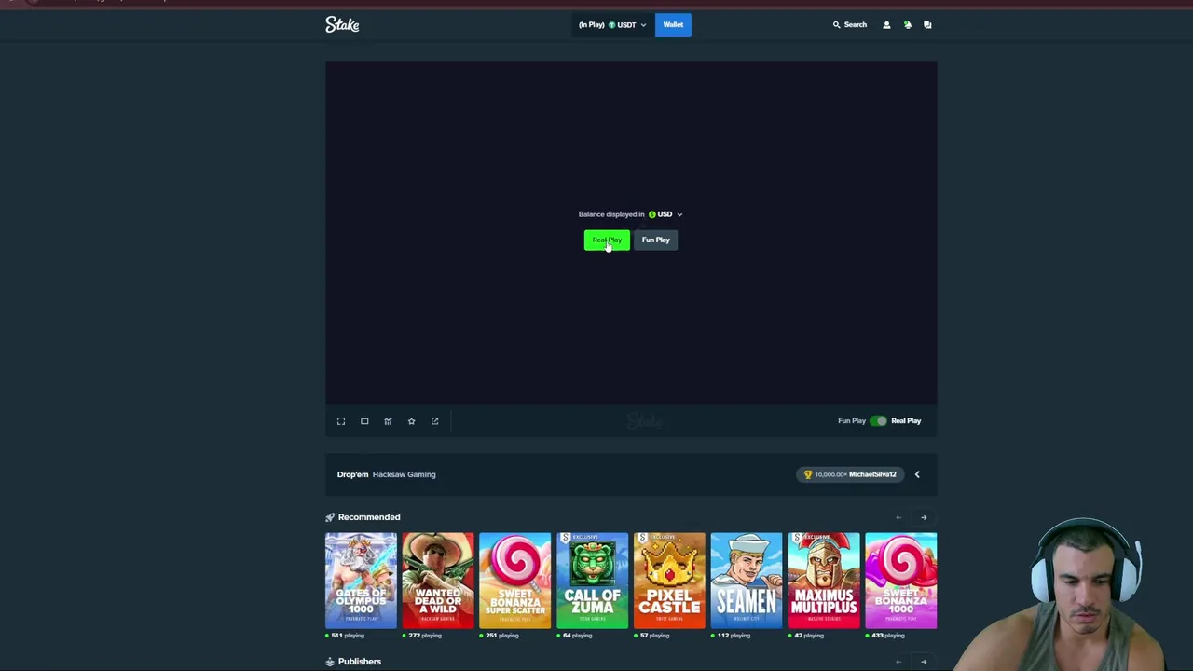This screenshot has width=1193, height=671.
Task: Show previous Publishers with left arrow
Action: click(898, 662)
